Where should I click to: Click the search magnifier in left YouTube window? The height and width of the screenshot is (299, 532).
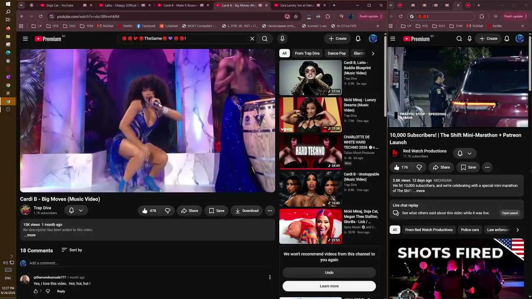pyautogui.click(x=265, y=39)
